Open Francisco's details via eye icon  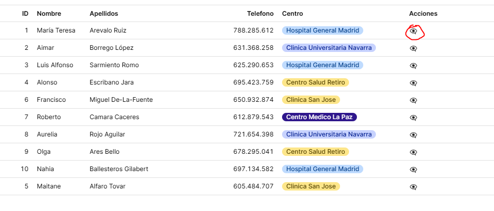[x=414, y=100]
